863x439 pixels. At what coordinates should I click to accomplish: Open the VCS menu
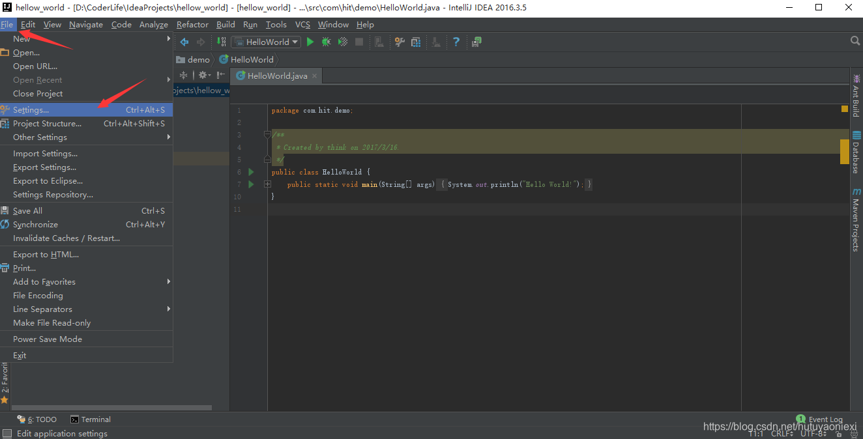tap(302, 24)
